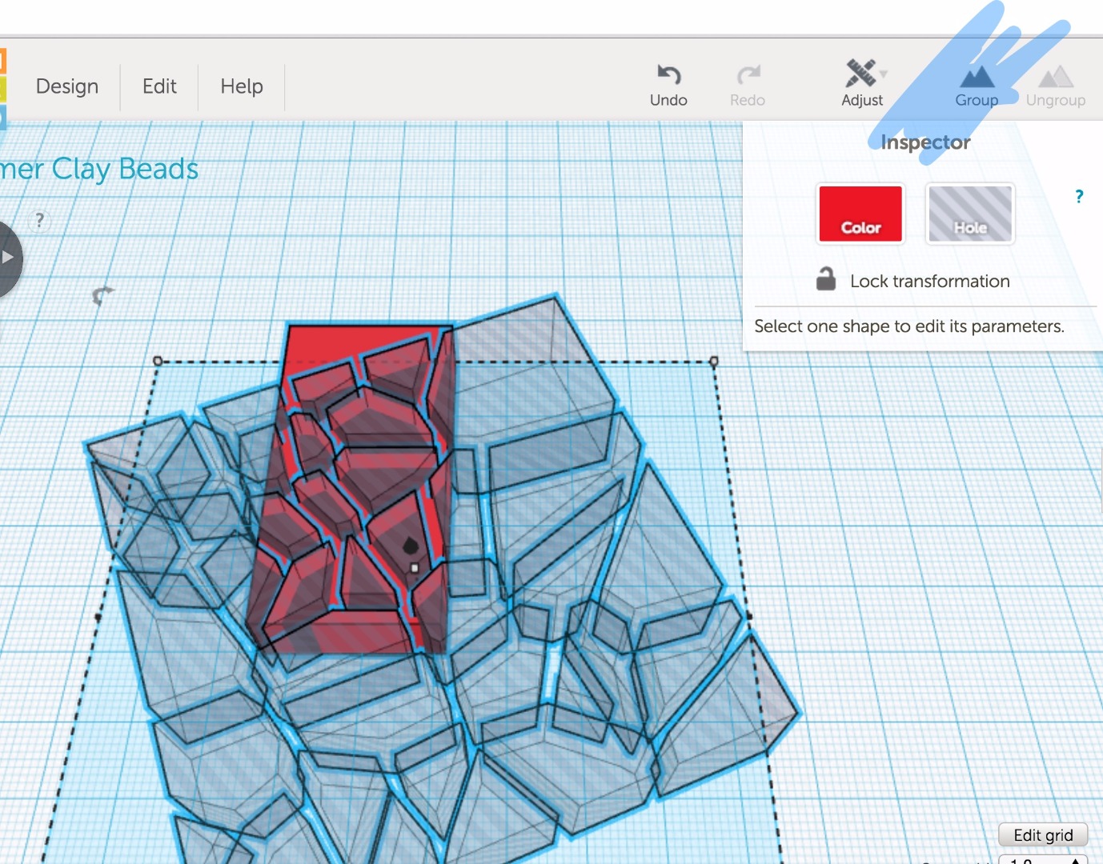Viewport: 1103px width, 864px height.
Task: Click the black cone height handle
Action: [x=411, y=546]
